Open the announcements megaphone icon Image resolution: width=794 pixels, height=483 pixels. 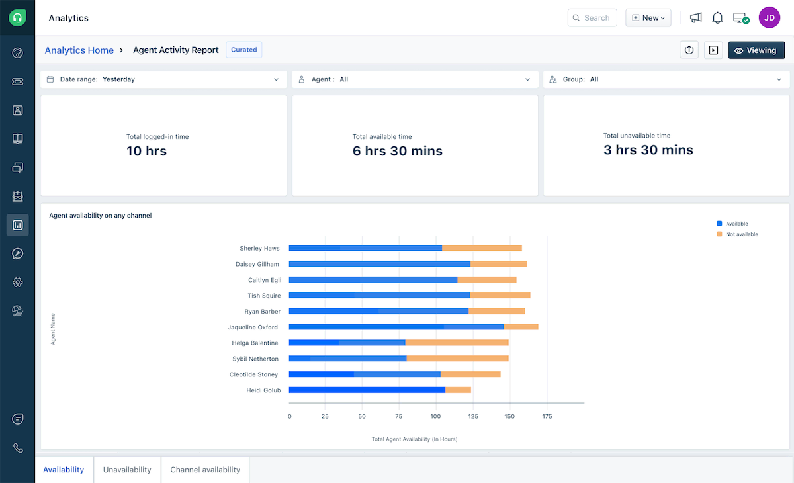(695, 17)
